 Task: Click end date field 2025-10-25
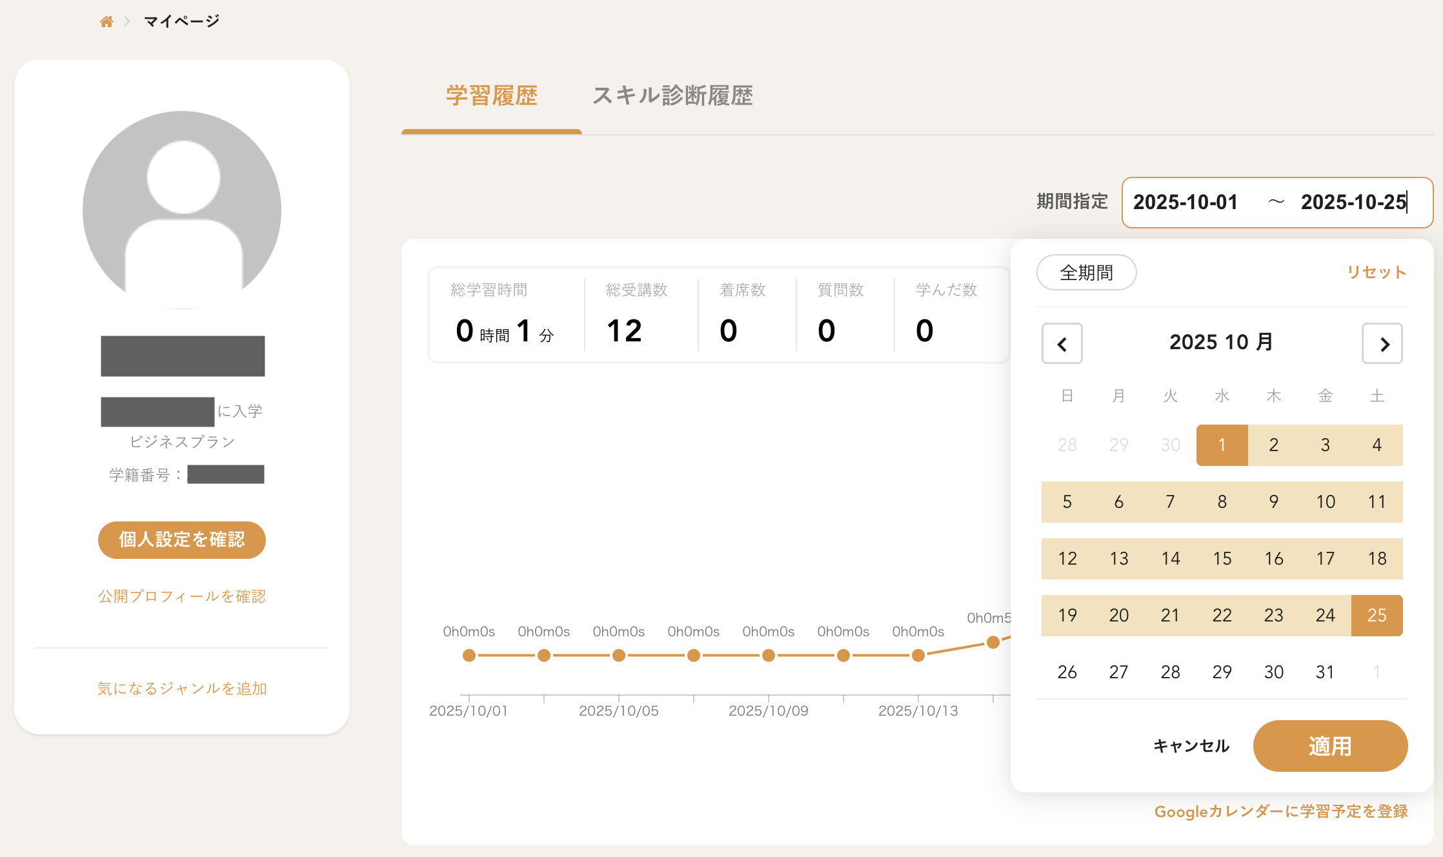pyautogui.click(x=1353, y=203)
